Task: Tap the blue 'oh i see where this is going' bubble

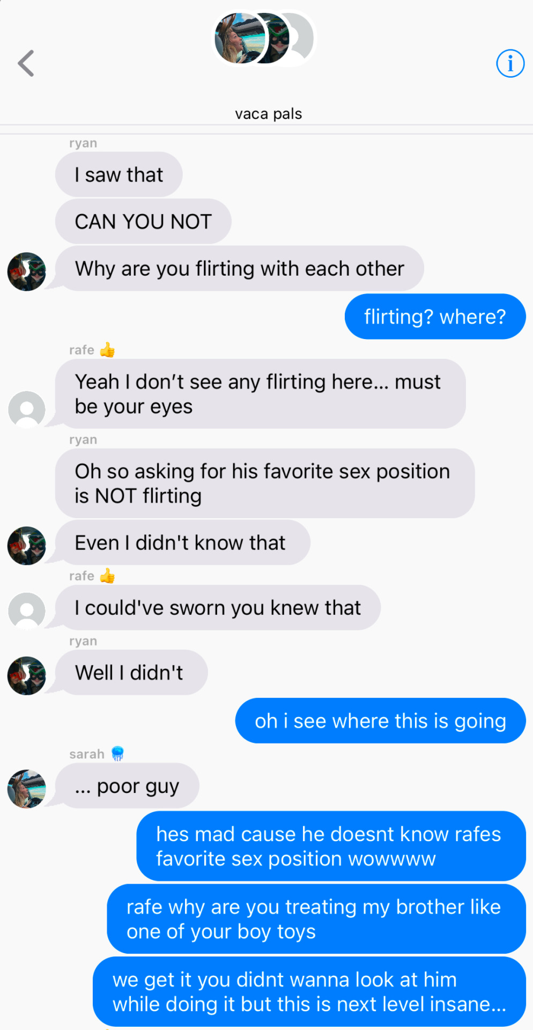Action: pos(380,720)
